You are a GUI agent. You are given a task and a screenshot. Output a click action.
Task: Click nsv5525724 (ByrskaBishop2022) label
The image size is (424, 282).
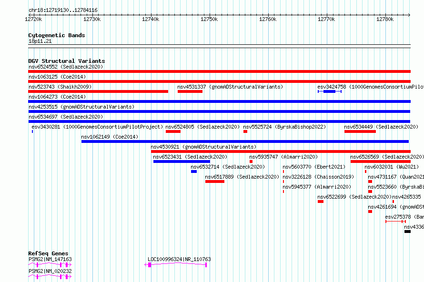(284, 127)
